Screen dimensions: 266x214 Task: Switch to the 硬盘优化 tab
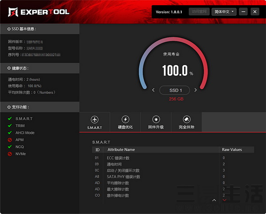click(125, 123)
